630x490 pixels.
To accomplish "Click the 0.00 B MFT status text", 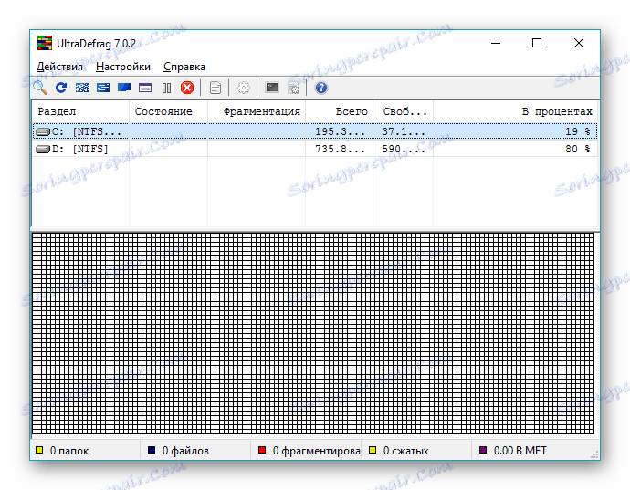I will 520,451.
